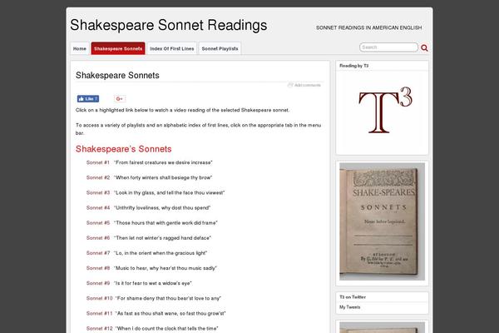This screenshot has width=499, height=333.
Task: Click the Add comments speech bubble icon
Action: click(290, 85)
